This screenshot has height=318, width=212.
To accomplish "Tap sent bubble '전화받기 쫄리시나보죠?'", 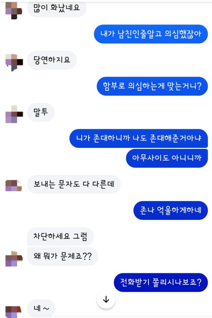I will click(x=161, y=283).
